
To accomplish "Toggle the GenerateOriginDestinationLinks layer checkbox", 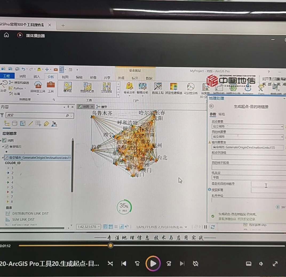I will click(x=6, y=158).
